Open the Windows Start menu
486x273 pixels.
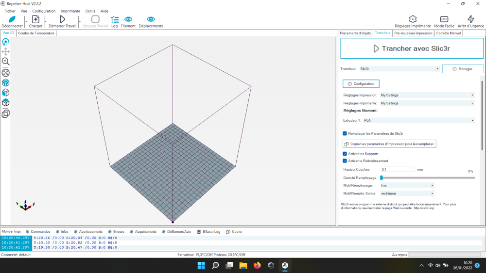pos(202,265)
